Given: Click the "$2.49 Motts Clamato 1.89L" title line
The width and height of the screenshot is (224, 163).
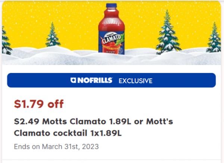Looking at the screenshot, I should pos(72,122).
